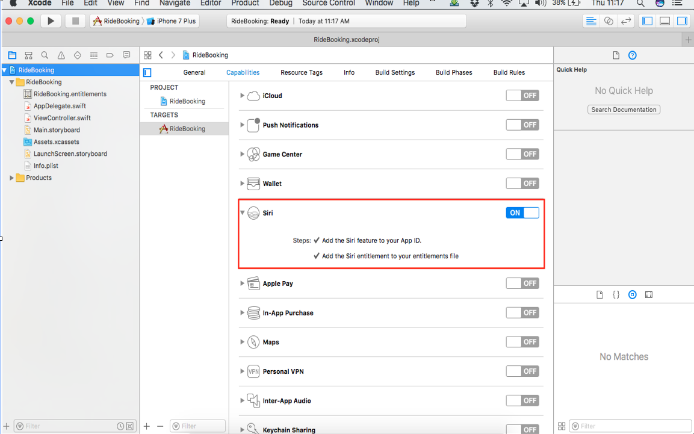Expand the Products folder
This screenshot has width=694, height=434.
click(11, 178)
